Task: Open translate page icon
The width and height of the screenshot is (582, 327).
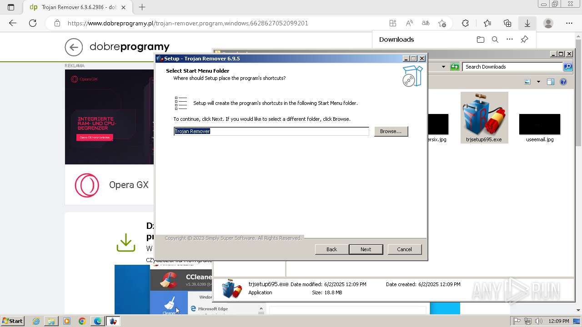Action: 426,23
